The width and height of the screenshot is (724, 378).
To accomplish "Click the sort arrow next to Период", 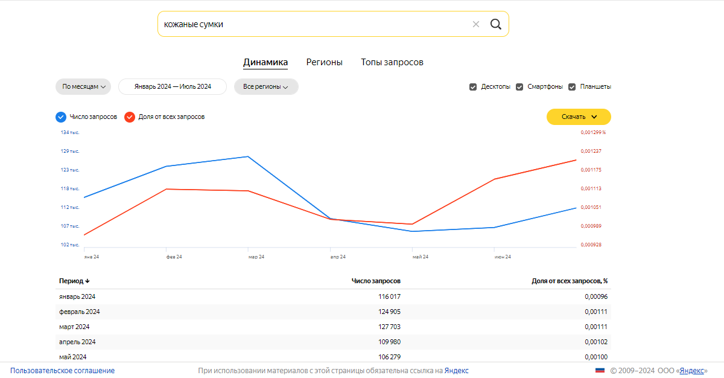I will tap(87, 281).
